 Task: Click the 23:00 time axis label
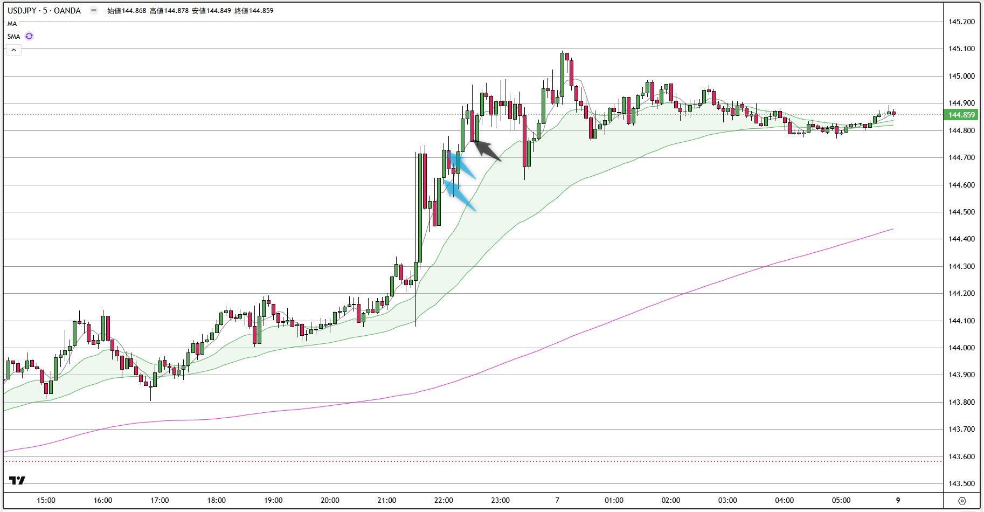point(501,500)
